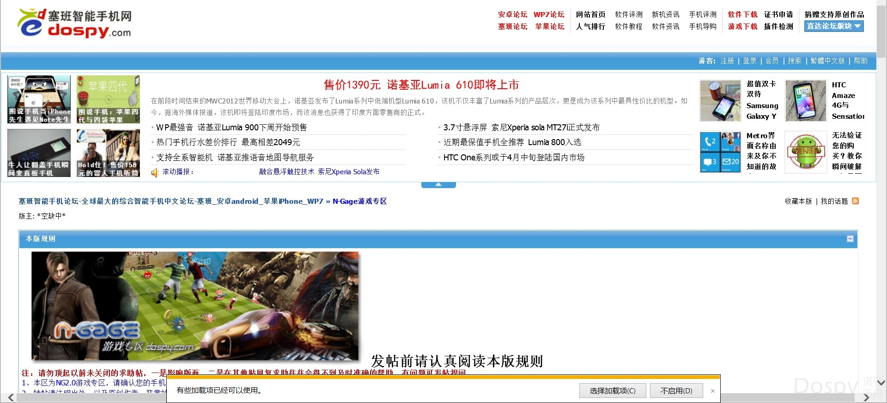Open 软件下载 link
The width and height of the screenshot is (887, 403).
(x=742, y=14)
